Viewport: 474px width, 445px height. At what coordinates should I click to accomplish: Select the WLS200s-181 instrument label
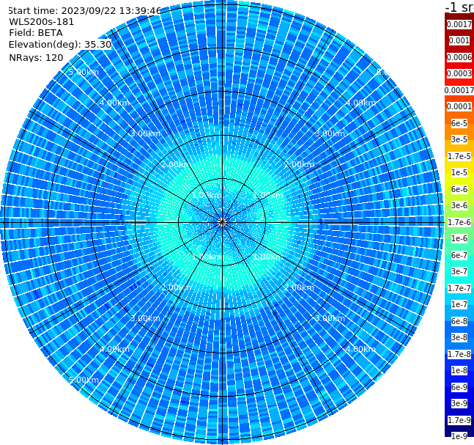[42, 22]
